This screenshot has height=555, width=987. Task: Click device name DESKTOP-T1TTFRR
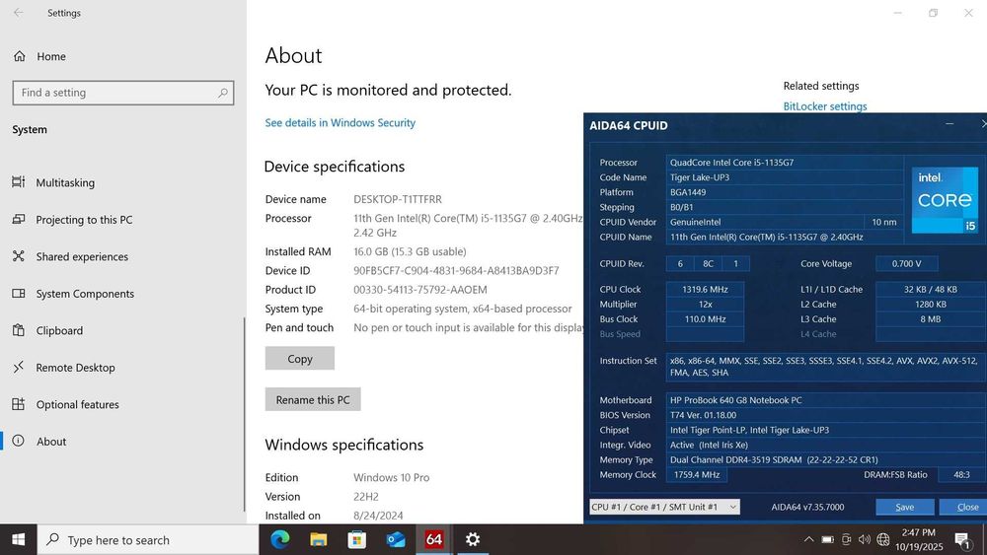pos(397,199)
